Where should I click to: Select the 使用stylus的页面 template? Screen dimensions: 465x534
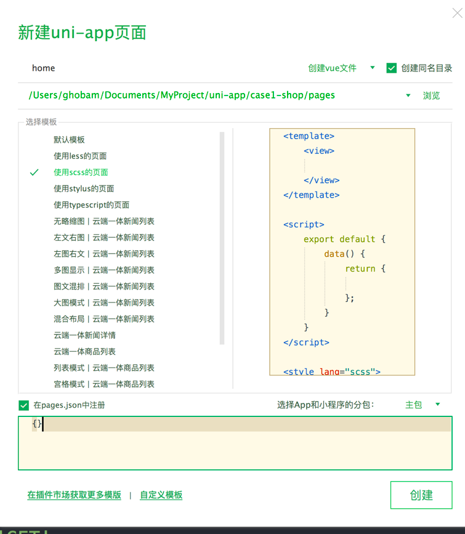[84, 188]
